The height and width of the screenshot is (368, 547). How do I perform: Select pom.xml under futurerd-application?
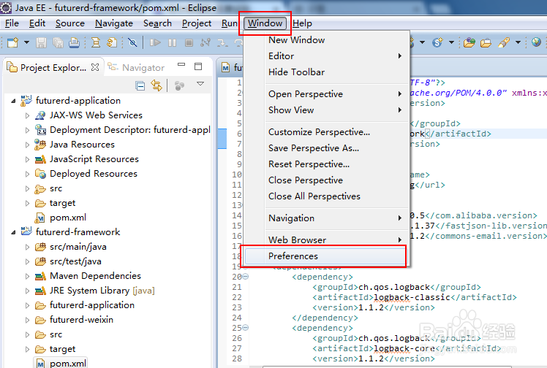pyautogui.click(x=68, y=218)
